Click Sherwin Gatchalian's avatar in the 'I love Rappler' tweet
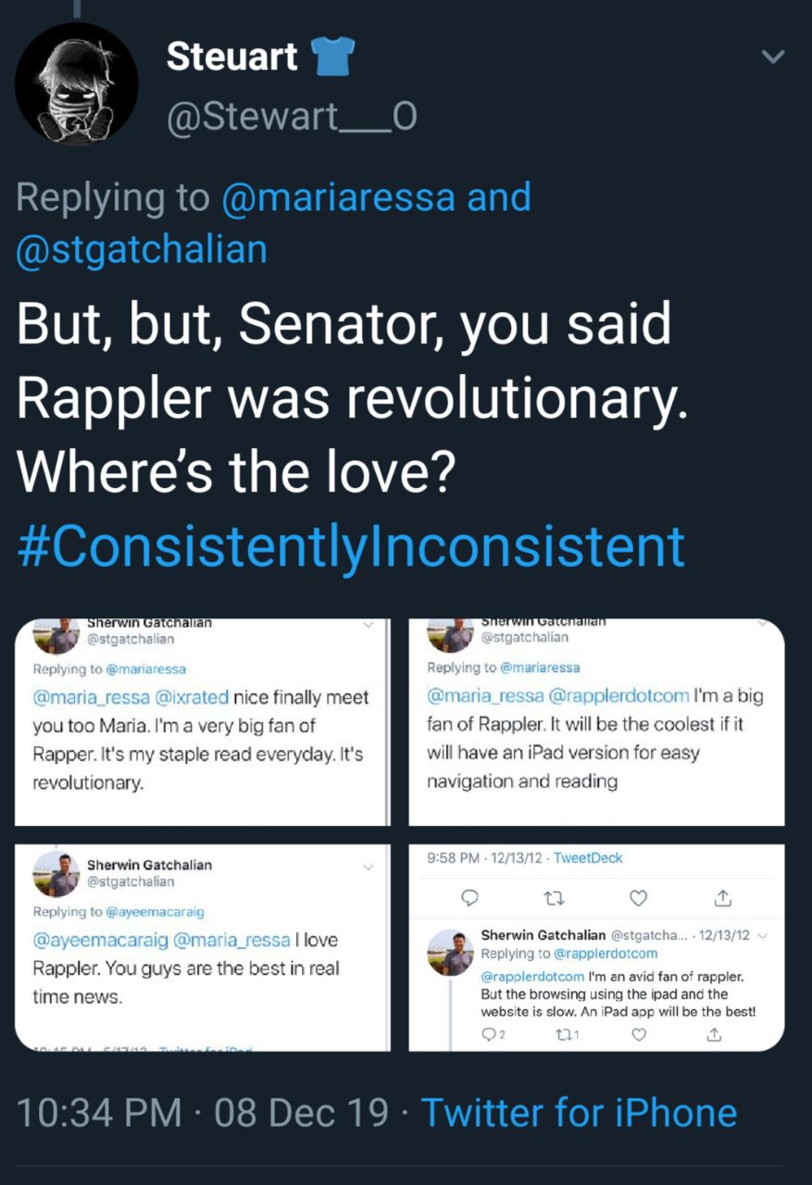 point(56,874)
